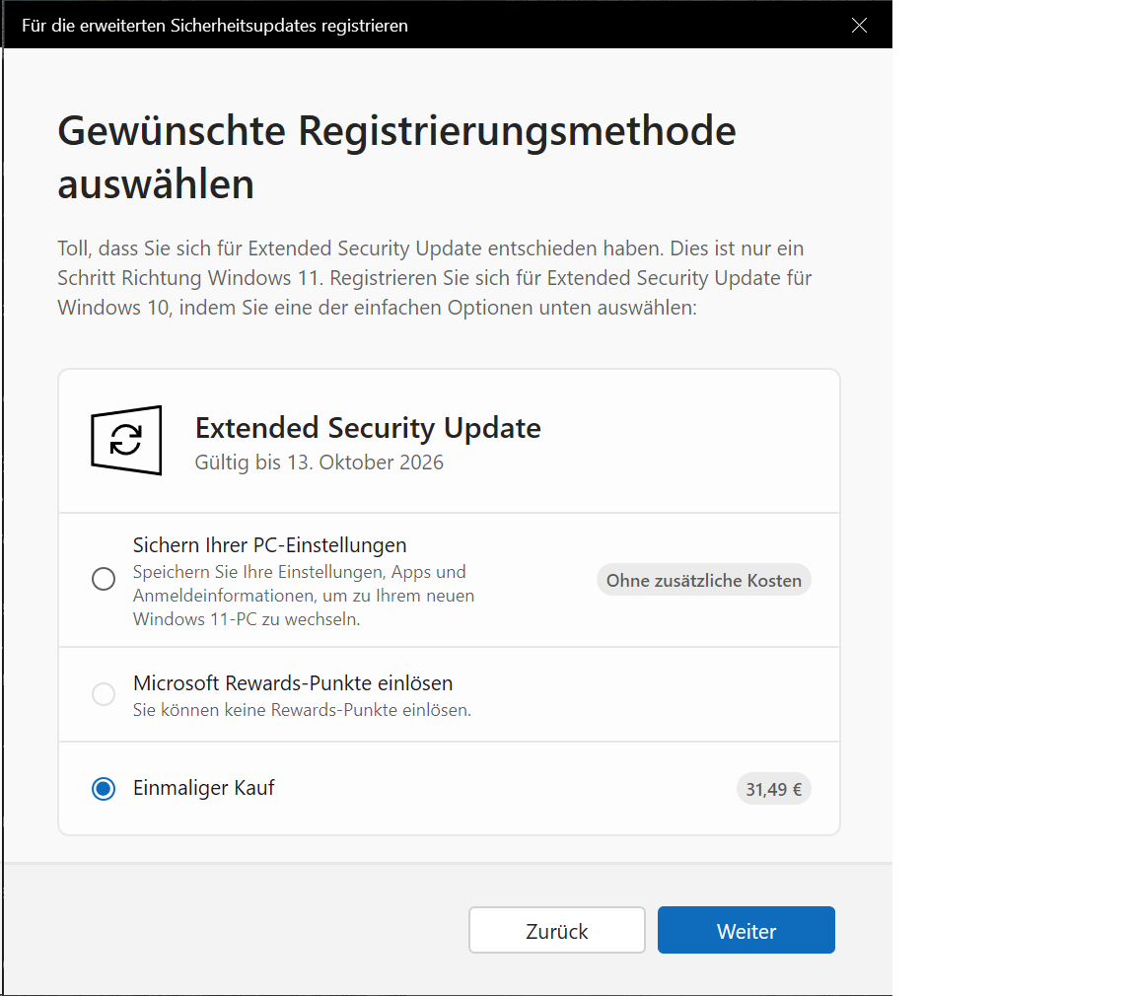Click the Gewünschte Registrierungsmethode auswählen heading

pyautogui.click(x=396, y=158)
